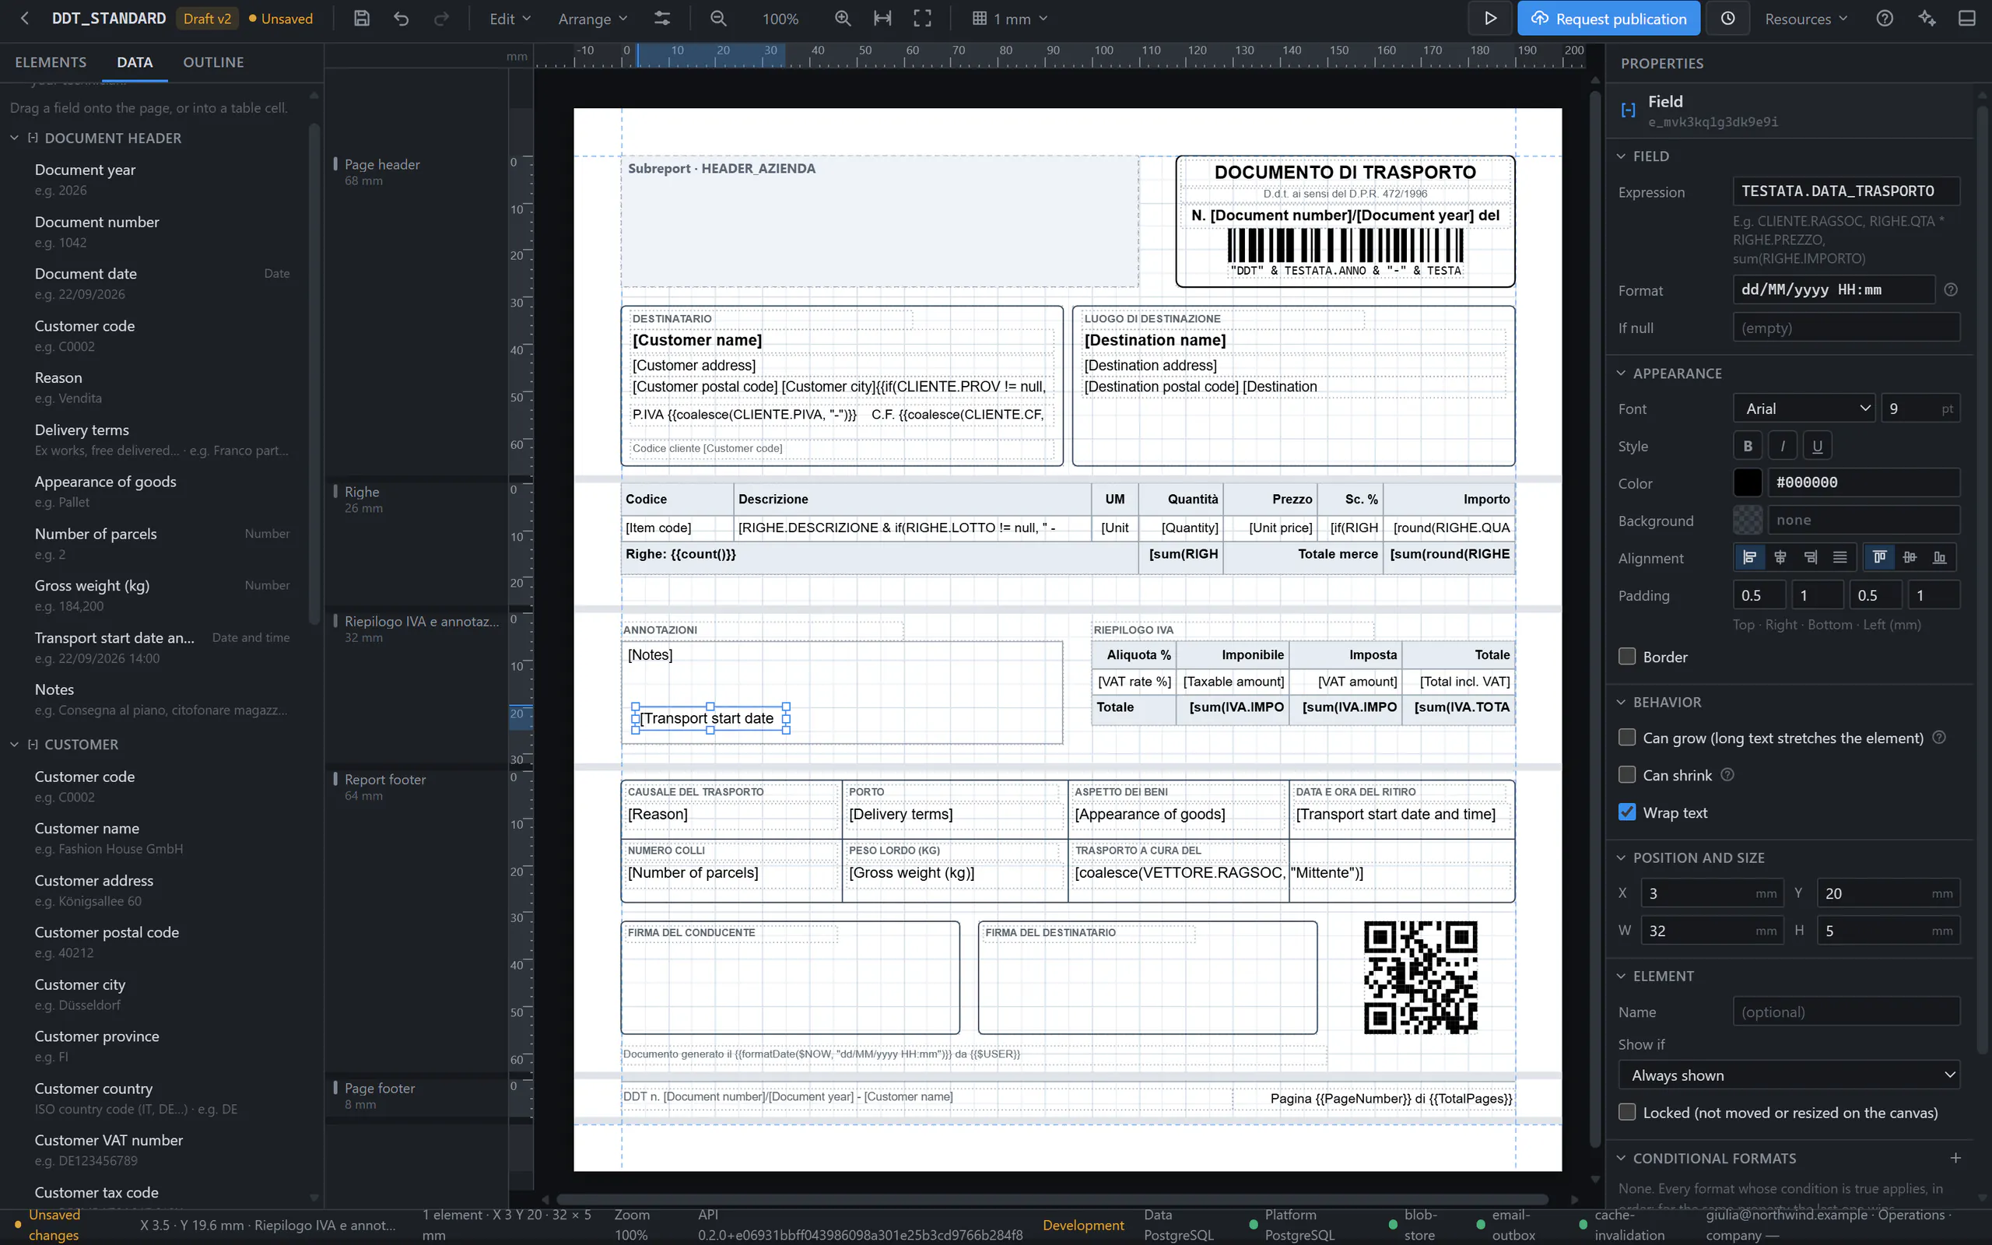
Task: Click the 100% zoom level button
Action: 780,18
